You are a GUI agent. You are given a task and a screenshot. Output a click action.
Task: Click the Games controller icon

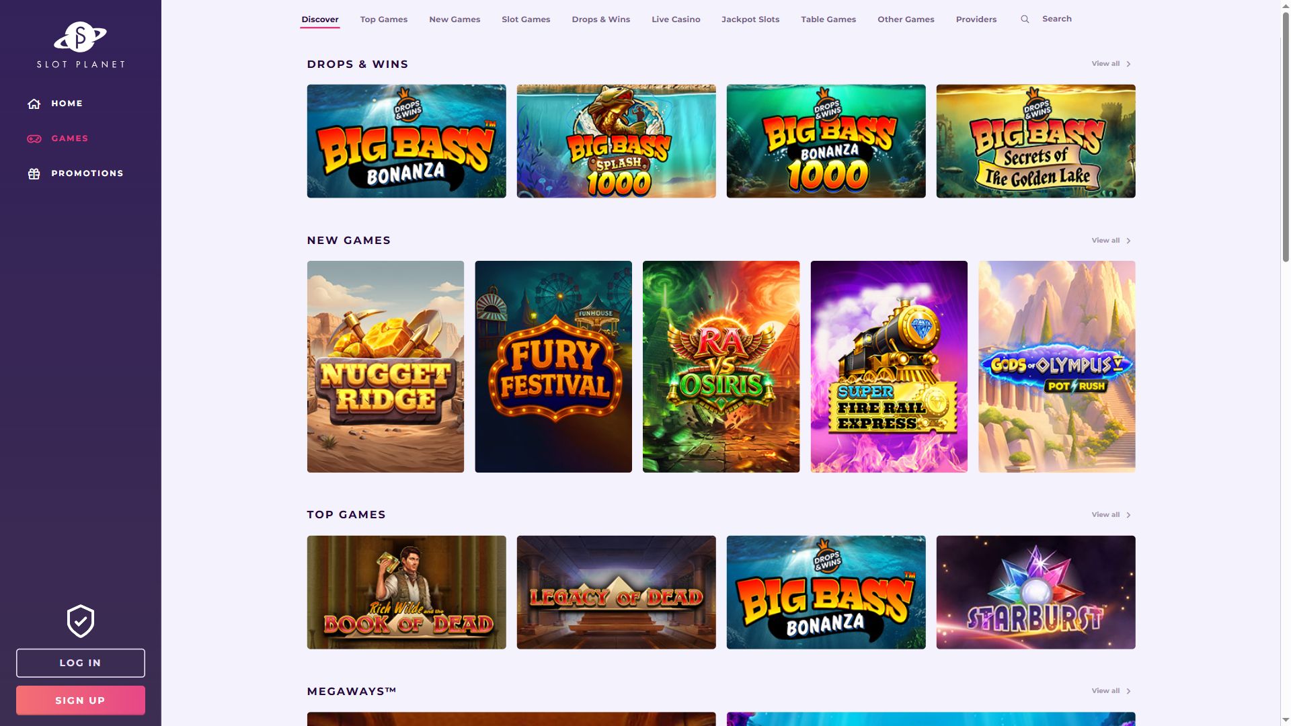click(x=34, y=138)
